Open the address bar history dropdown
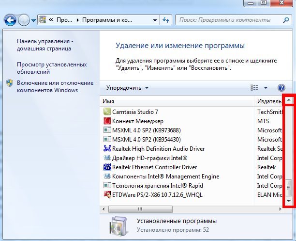 (155, 20)
